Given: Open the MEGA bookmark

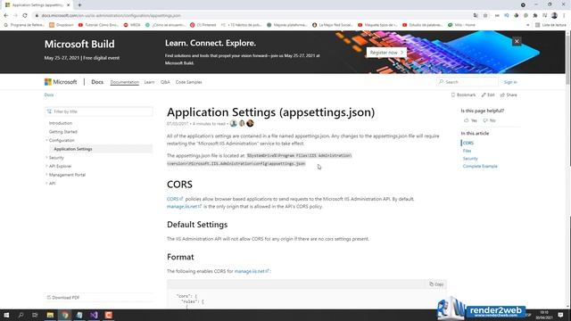Looking at the screenshot, I should pos(132,25).
